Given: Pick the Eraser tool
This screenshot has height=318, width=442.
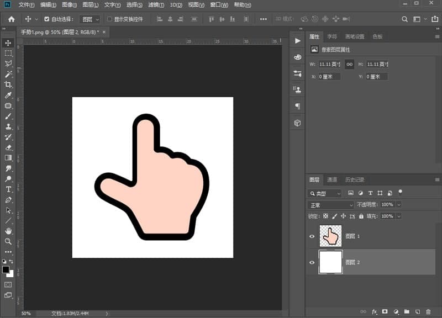Looking at the screenshot, I should (8, 147).
